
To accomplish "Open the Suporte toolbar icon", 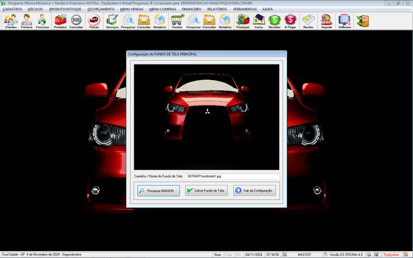I will 326,21.
